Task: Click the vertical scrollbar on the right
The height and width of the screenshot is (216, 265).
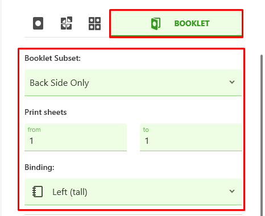Action: pyautogui.click(x=262, y=132)
